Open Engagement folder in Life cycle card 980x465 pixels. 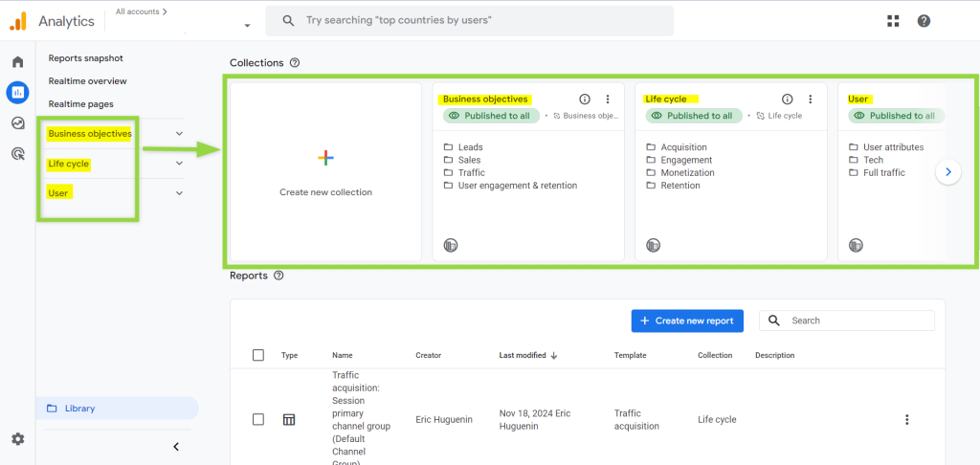(679, 160)
